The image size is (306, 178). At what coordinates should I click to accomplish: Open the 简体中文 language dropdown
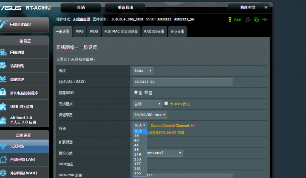[249, 8]
